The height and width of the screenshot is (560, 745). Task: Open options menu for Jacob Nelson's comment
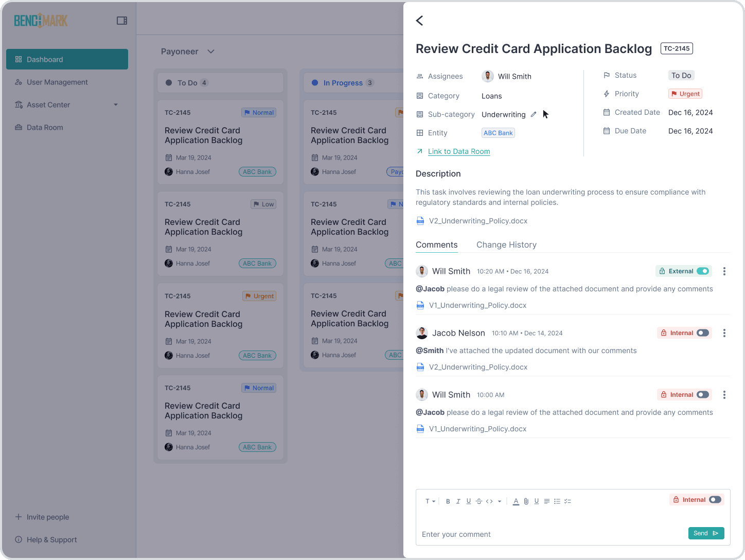click(724, 333)
